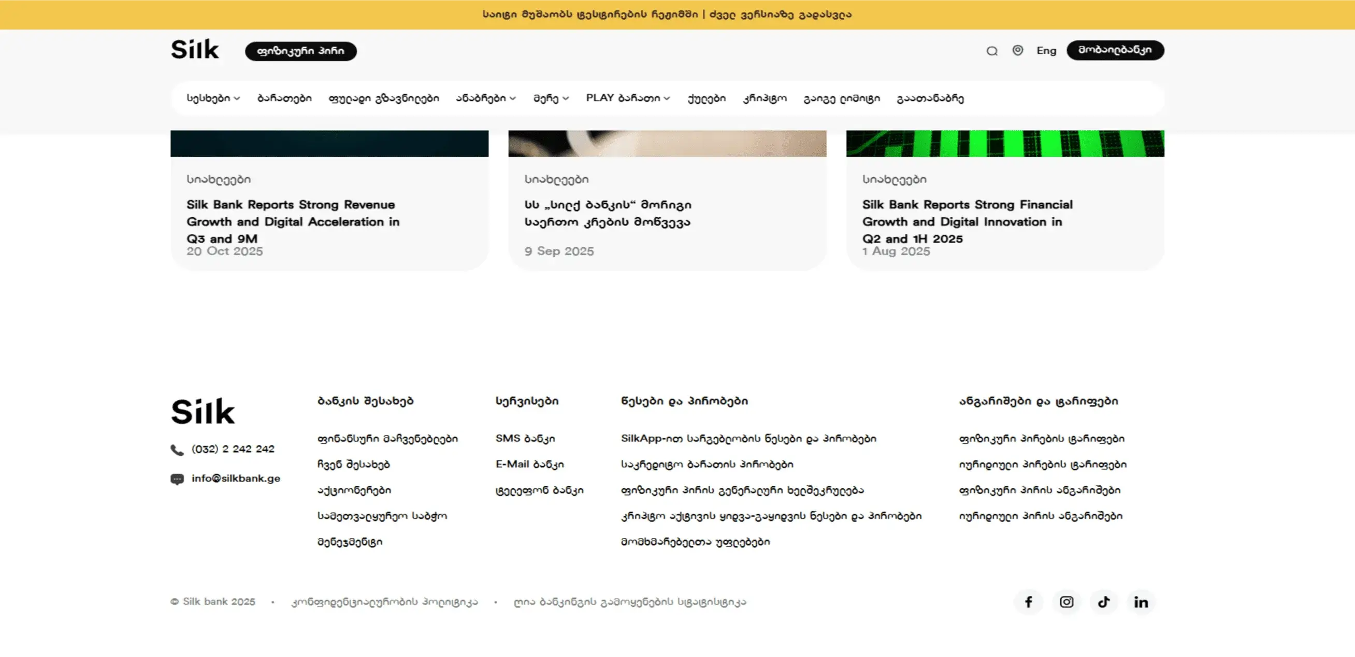Image resolution: width=1355 pixels, height=657 pixels.
Task: Open LinkedIn social icon in footer
Action: [1141, 602]
